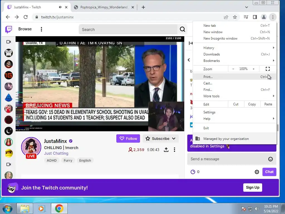This screenshot has height=214, width=285.
Task: Click the Furry tag
Action: tap(68, 160)
